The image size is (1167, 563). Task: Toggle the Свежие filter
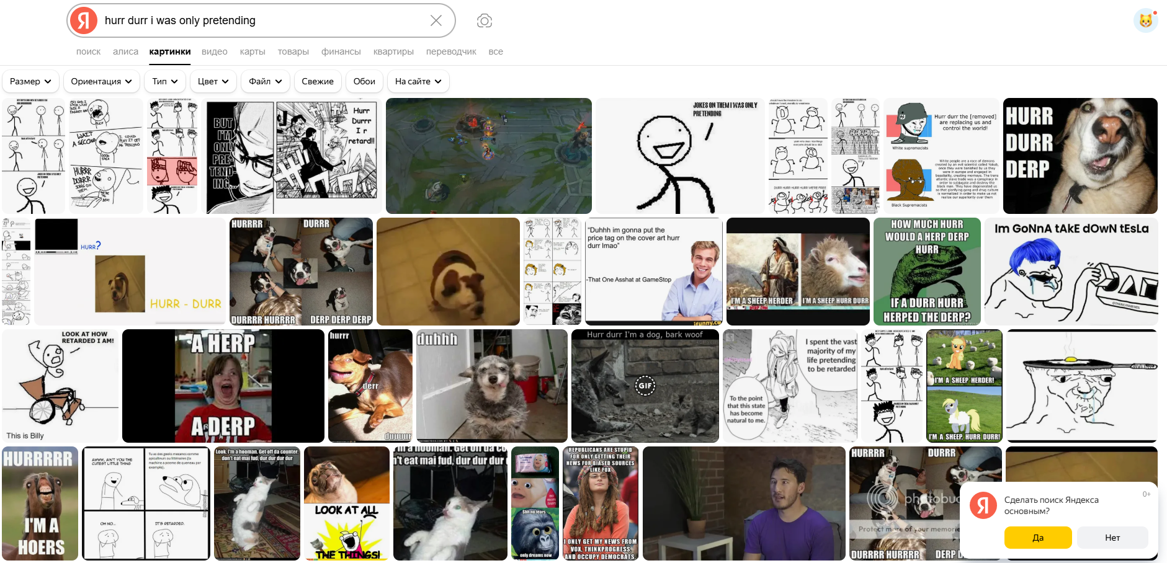(318, 81)
